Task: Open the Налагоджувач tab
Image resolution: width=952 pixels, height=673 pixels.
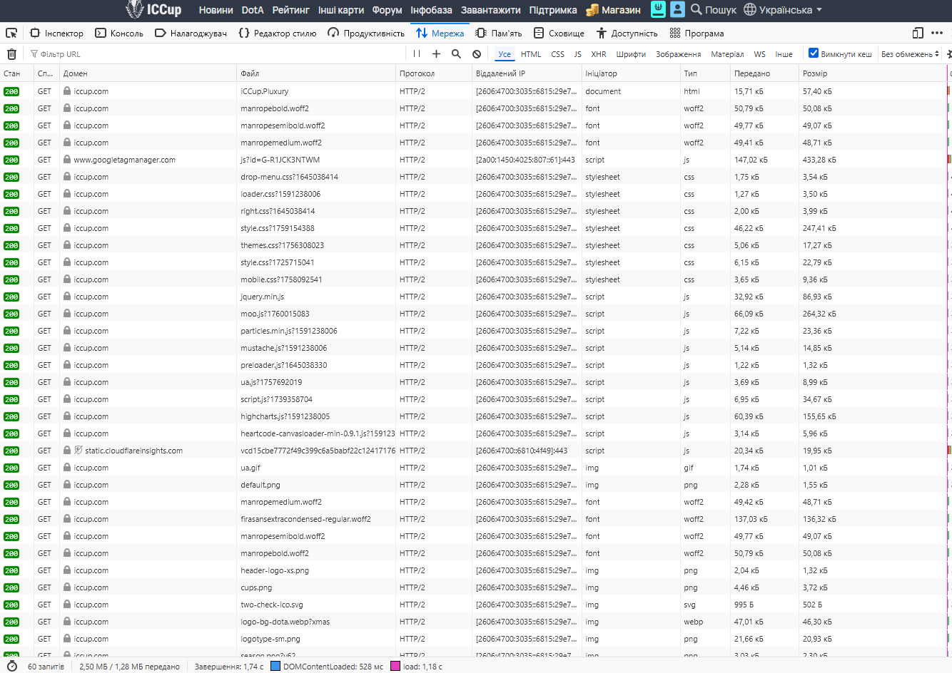Action: (x=191, y=33)
